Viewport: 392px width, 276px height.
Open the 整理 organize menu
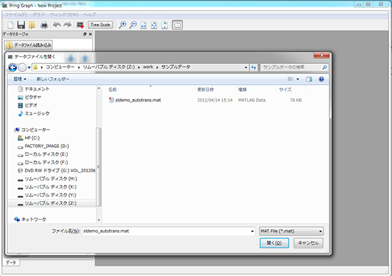[x=20, y=79]
